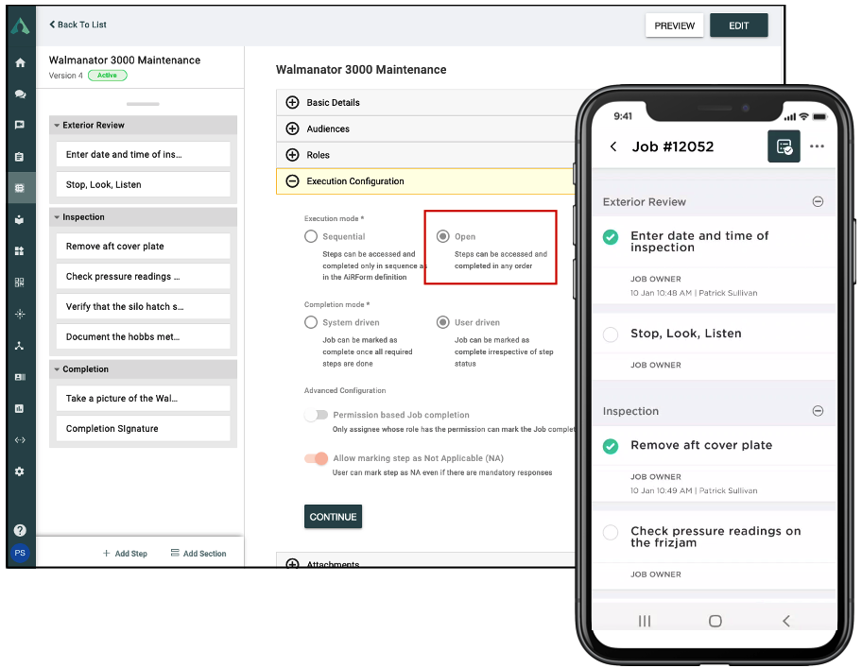Click the CONTINUE button

pyautogui.click(x=333, y=517)
